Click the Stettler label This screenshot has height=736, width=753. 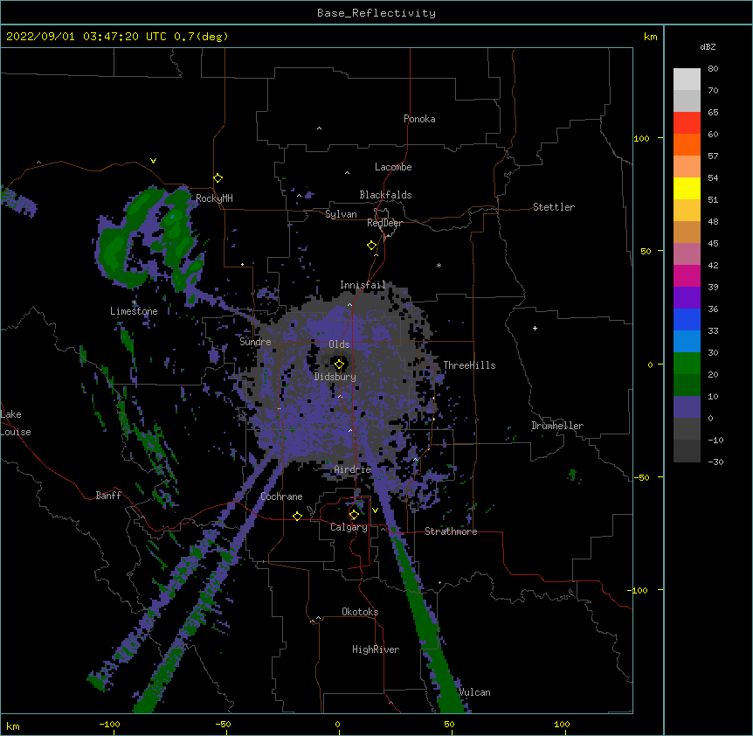(554, 207)
